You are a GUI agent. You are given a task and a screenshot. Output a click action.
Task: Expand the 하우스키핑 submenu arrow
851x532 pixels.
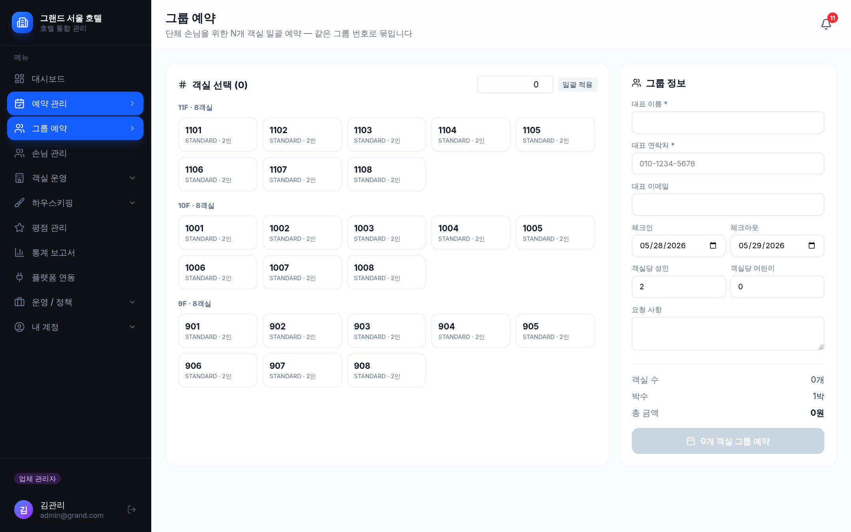pos(132,203)
